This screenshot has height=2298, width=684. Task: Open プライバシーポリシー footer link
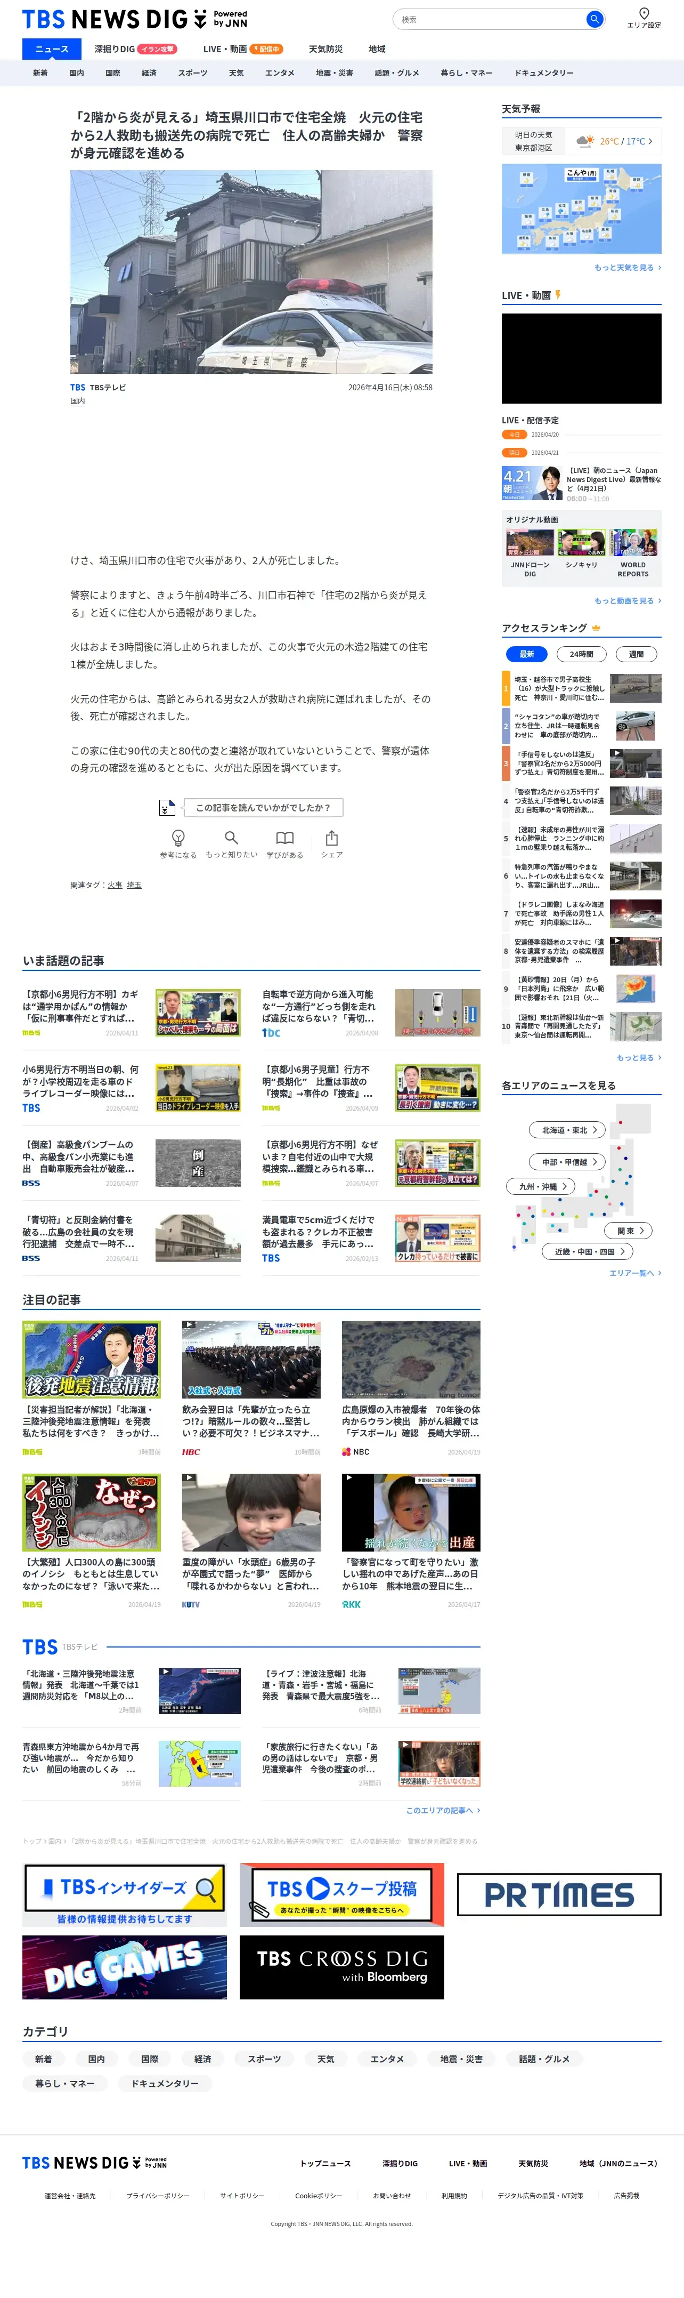158,2196
